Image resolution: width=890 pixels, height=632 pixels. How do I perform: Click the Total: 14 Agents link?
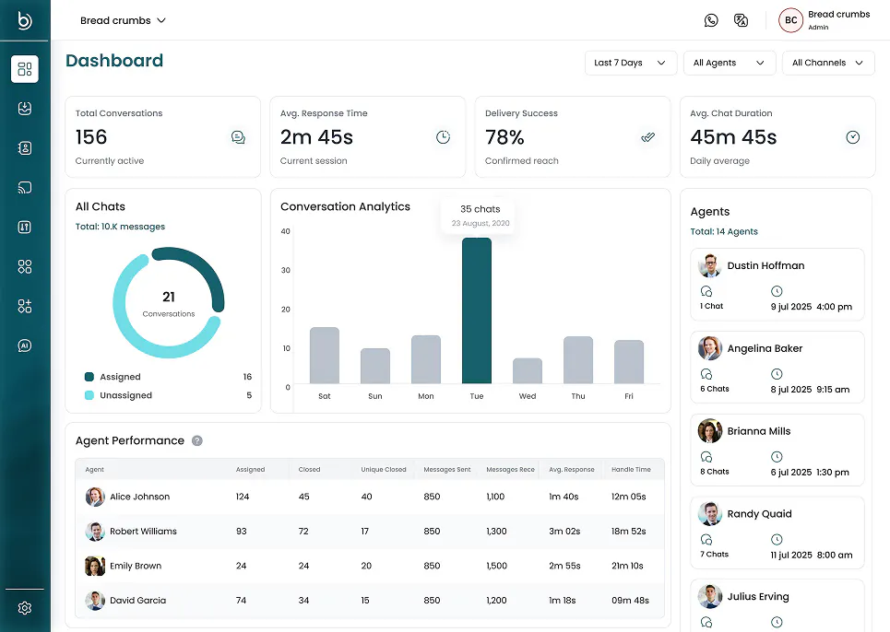(724, 232)
